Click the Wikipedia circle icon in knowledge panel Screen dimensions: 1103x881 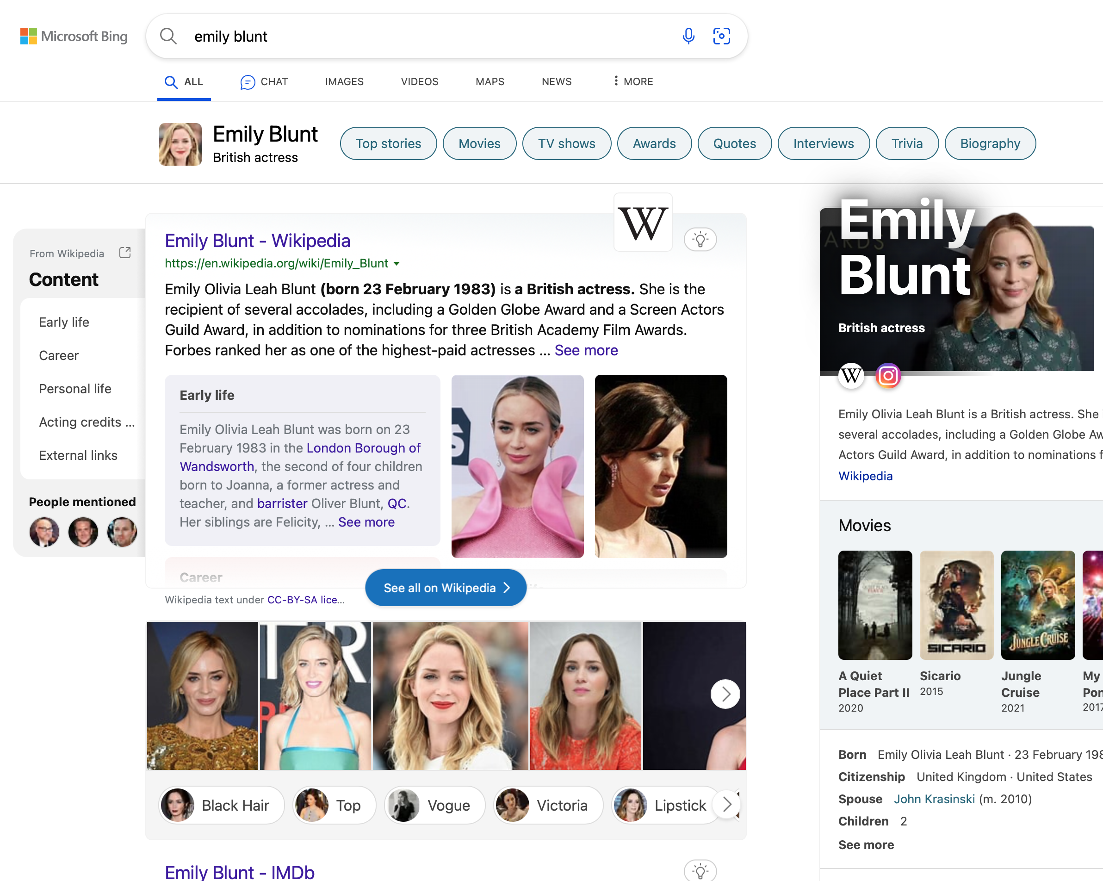coord(851,376)
